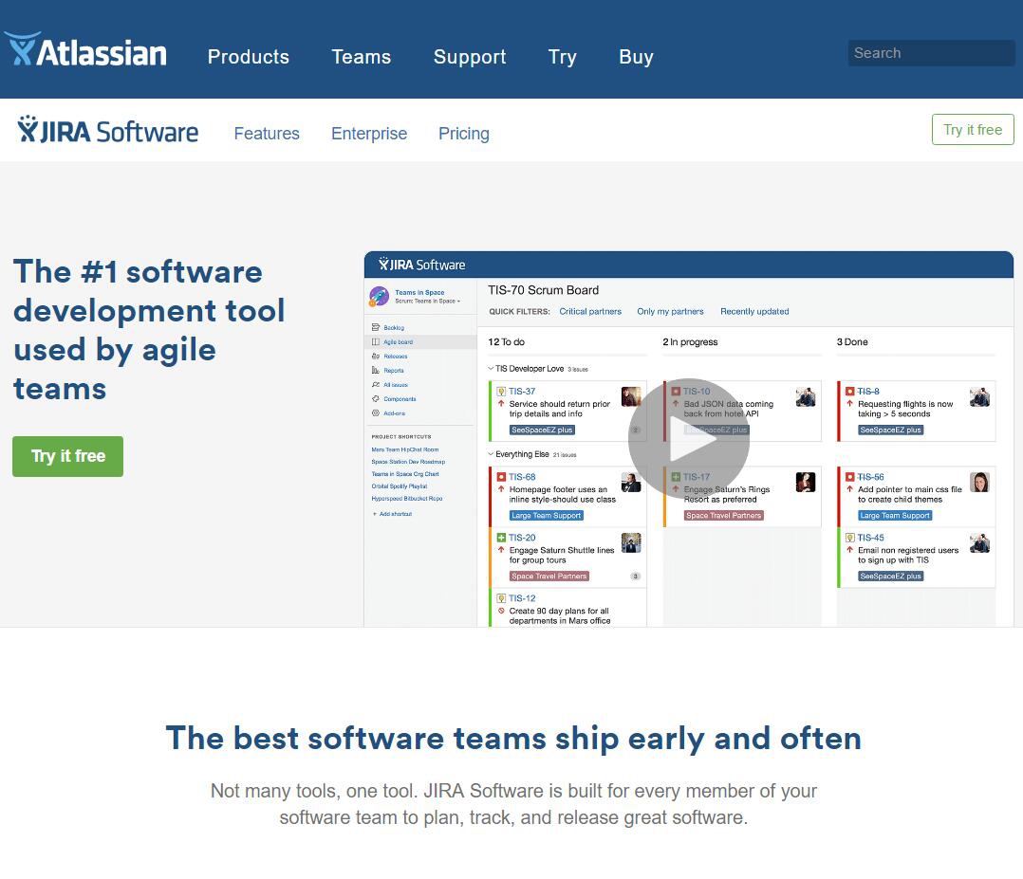Screen dimensions: 1023x879
Task: Click the Add-ons icon in the sidebar
Action: pyautogui.click(x=375, y=413)
